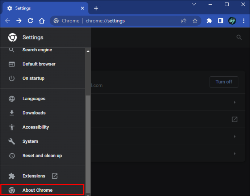Reload the settings page
This screenshot has width=250, height=196.
point(30,21)
